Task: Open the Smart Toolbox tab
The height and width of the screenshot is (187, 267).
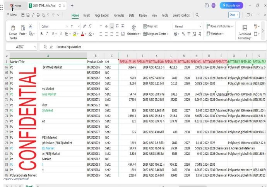Action: coord(181,15)
